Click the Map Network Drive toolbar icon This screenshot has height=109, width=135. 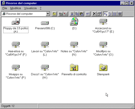(x=61, y=14)
